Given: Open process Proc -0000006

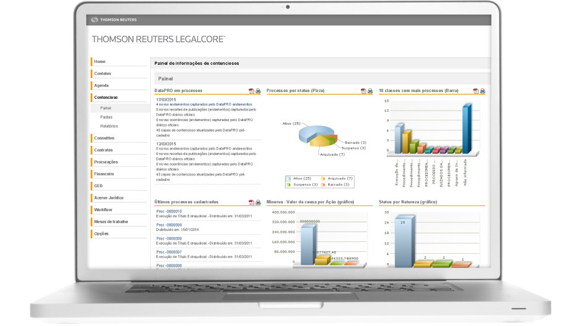Looking at the screenshot, I should click(x=169, y=265).
